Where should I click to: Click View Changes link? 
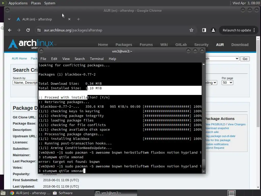pos(236,124)
